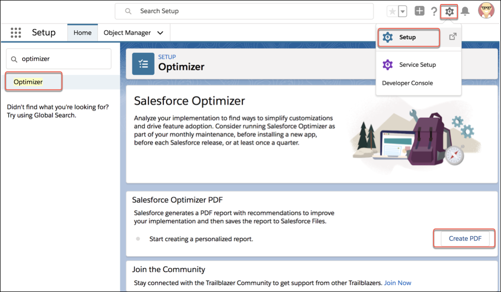Click the backpack illustration image
The height and width of the screenshot is (292, 501).
(x=415, y=137)
